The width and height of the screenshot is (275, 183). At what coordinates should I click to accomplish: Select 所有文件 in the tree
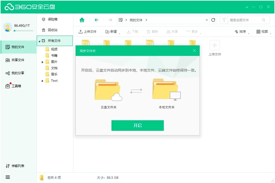click(55, 41)
